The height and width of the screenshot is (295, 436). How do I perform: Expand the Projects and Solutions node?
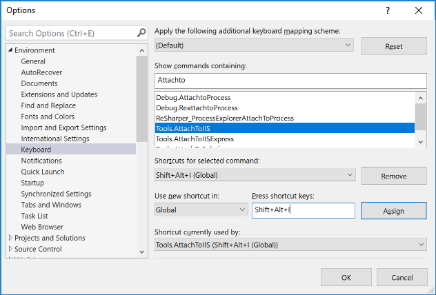10,238
